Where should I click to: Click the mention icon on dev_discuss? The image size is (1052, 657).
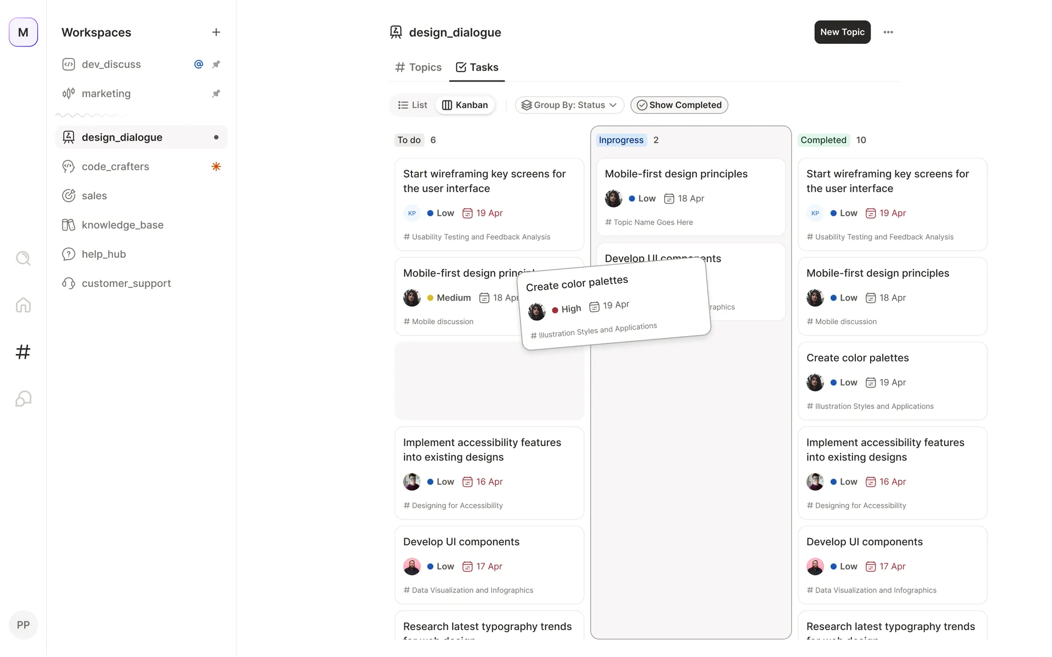[198, 65]
